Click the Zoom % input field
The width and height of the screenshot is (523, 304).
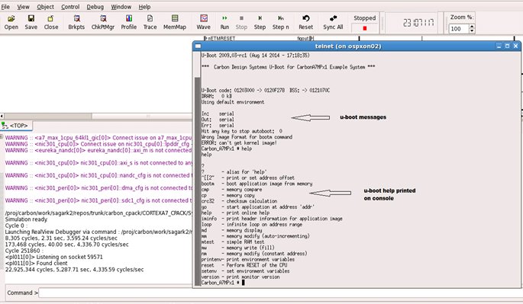pyautogui.click(x=459, y=29)
